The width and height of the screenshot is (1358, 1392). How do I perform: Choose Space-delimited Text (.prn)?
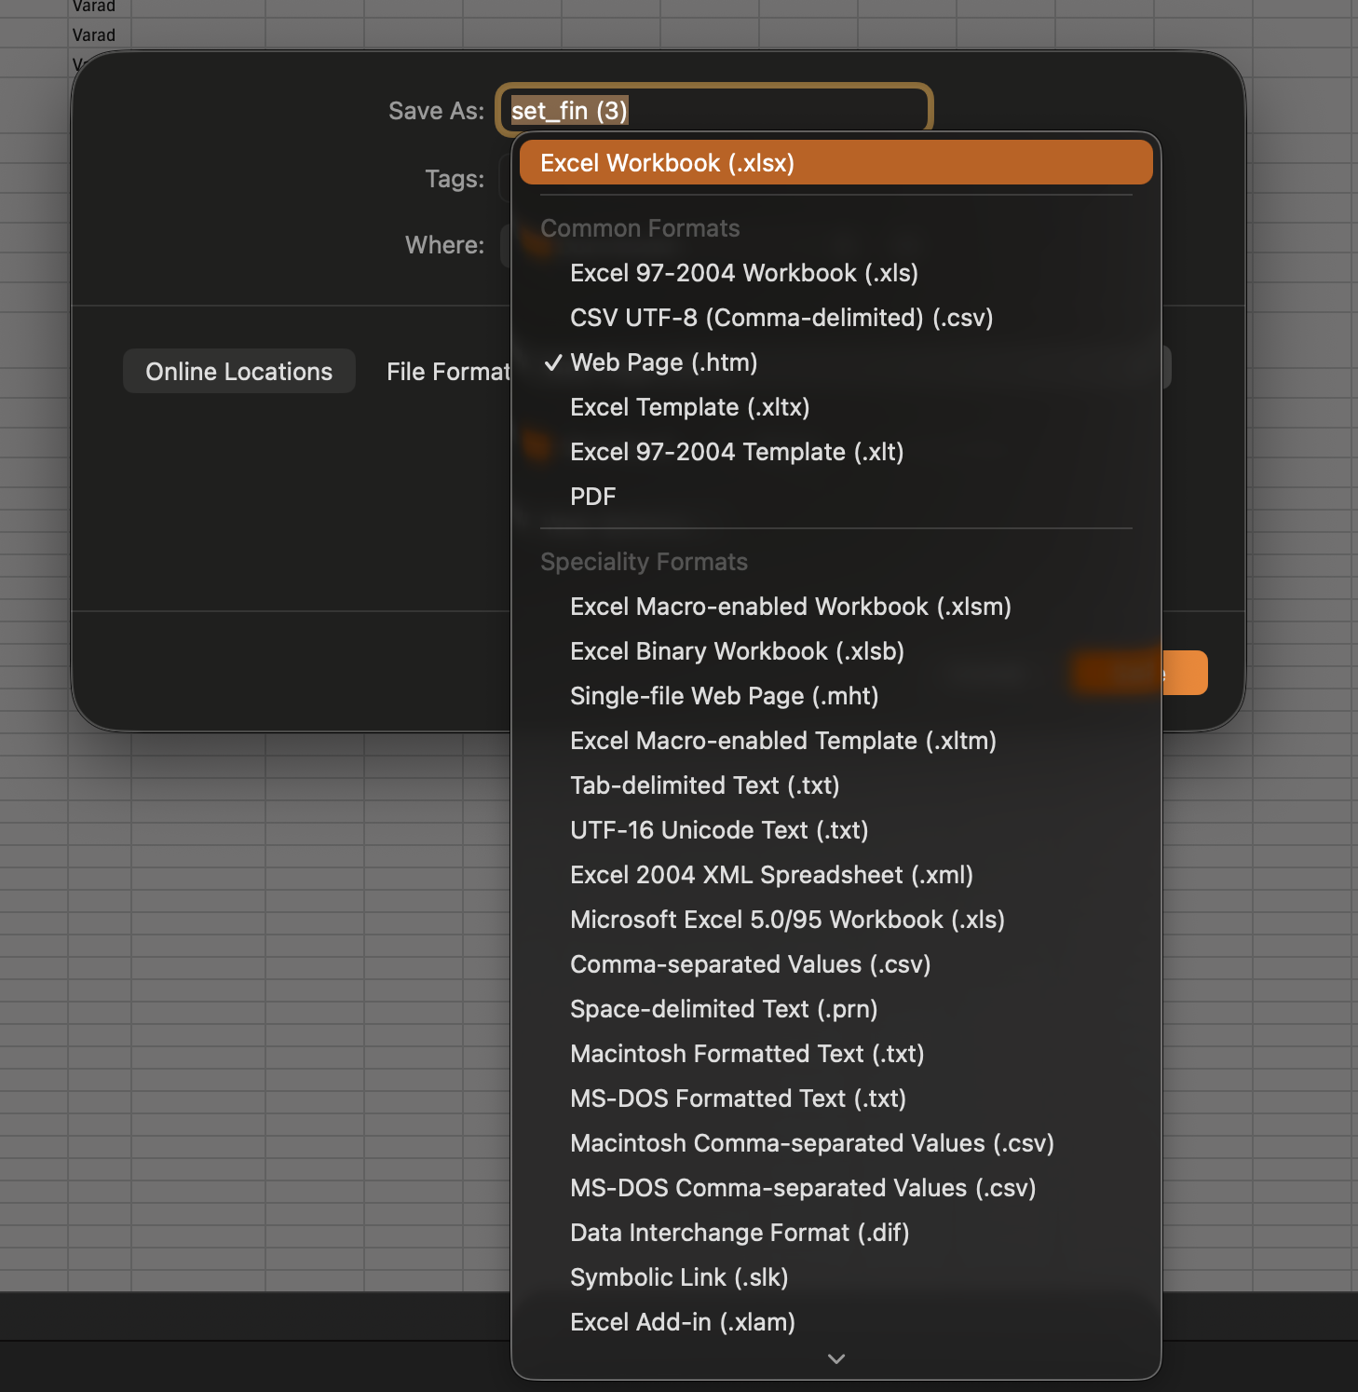(723, 1009)
